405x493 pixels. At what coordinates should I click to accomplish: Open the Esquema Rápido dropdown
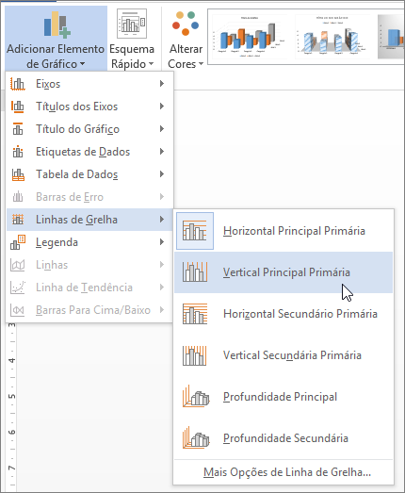(132, 39)
